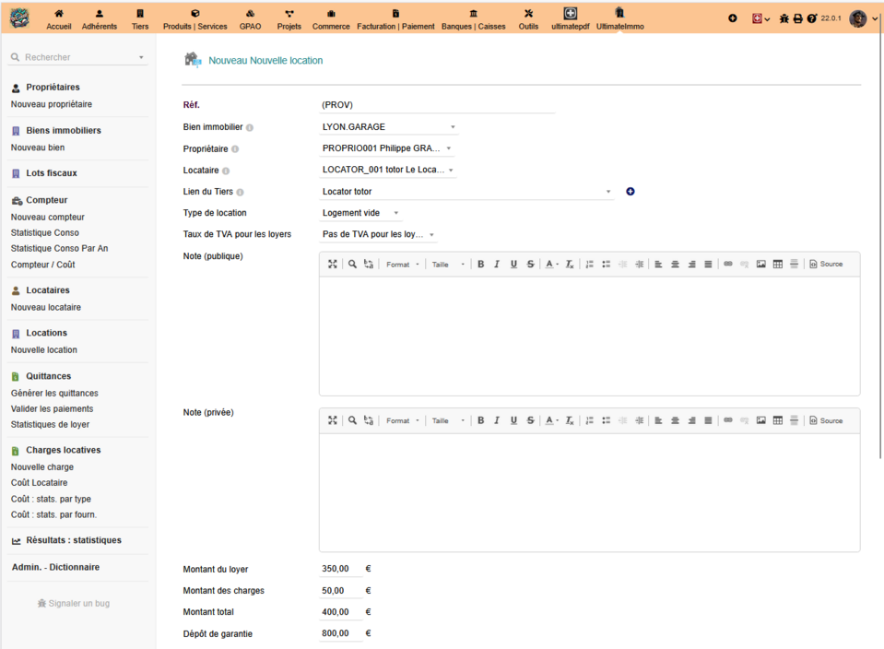Screen dimensions: 884x649
Task: Toggle underline in private note editor
Action: [x=513, y=420]
